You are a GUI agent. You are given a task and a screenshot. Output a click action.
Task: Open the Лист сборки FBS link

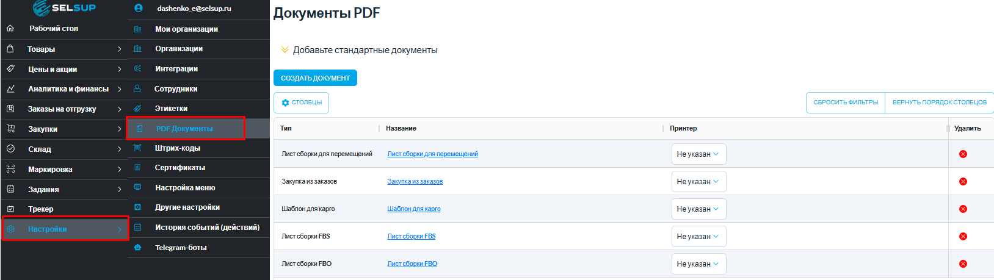click(x=412, y=237)
